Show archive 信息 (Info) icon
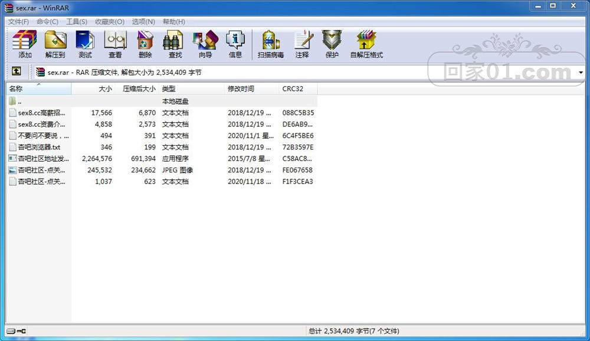Screen dimensions: 590x341 tap(235, 40)
